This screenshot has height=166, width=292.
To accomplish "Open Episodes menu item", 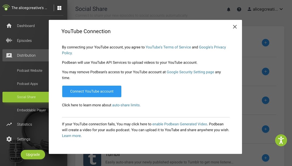I will (24, 40).
